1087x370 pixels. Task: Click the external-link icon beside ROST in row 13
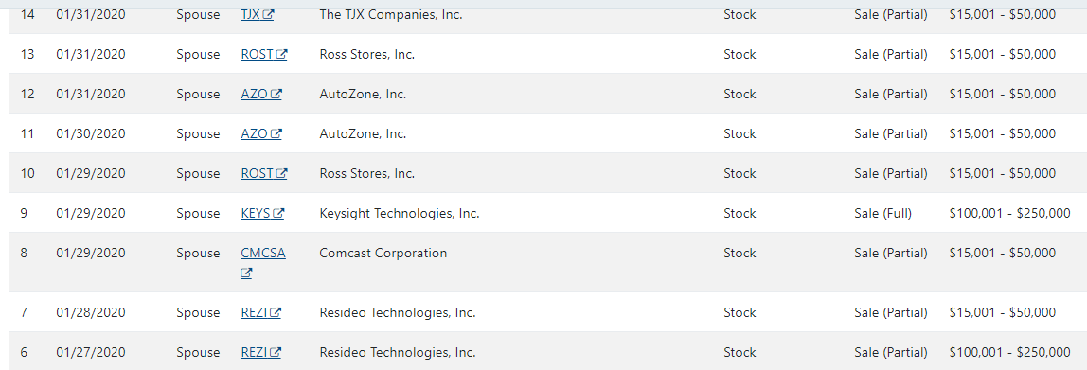click(x=281, y=54)
